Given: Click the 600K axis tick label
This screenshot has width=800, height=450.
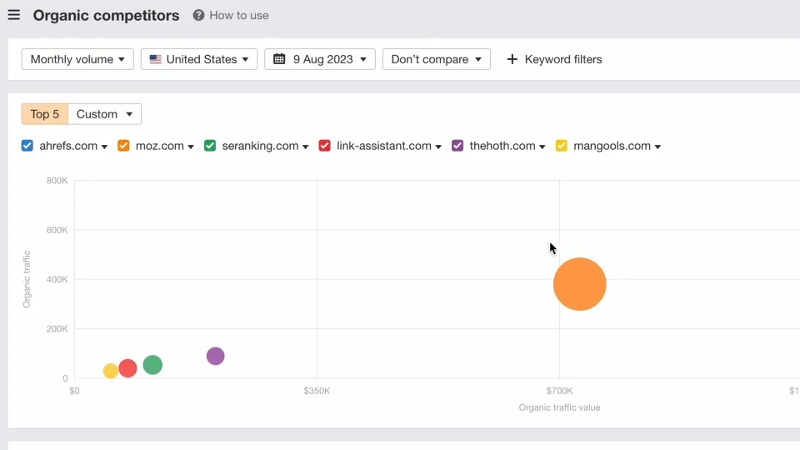Looking at the screenshot, I should [x=57, y=230].
